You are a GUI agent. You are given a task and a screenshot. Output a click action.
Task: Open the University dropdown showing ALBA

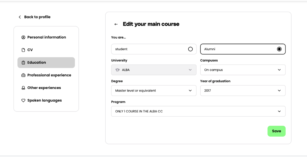tap(154, 70)
